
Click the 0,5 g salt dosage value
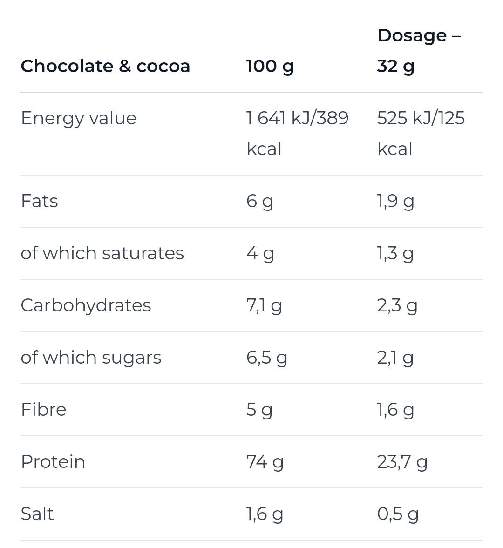pyautogui.click(x=398, y=514)
